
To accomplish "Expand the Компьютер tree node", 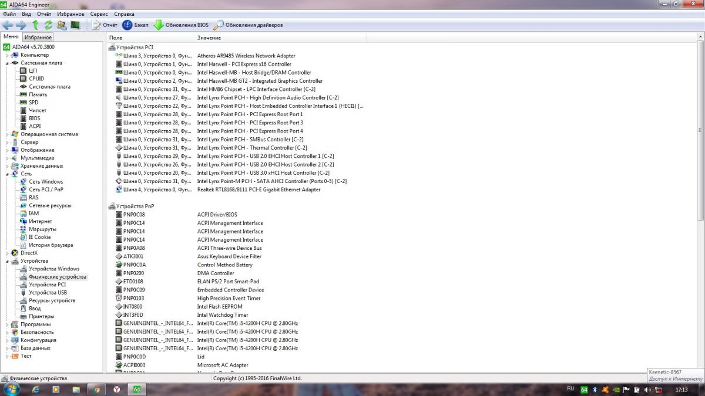I will (x=7, y=55).
